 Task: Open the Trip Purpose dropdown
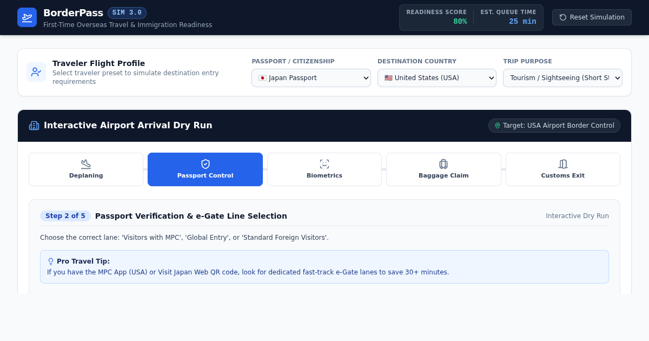562,78
